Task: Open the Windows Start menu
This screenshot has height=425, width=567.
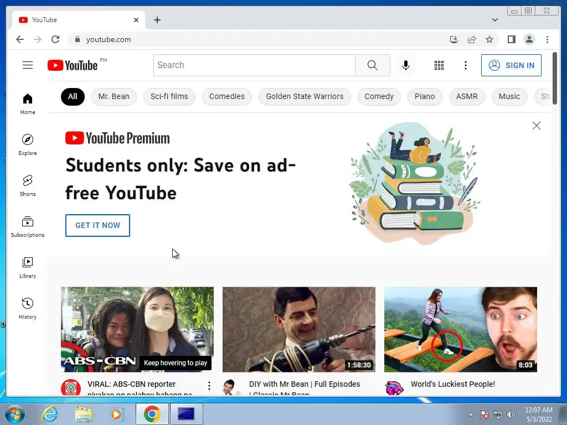Action: [14, 414]
